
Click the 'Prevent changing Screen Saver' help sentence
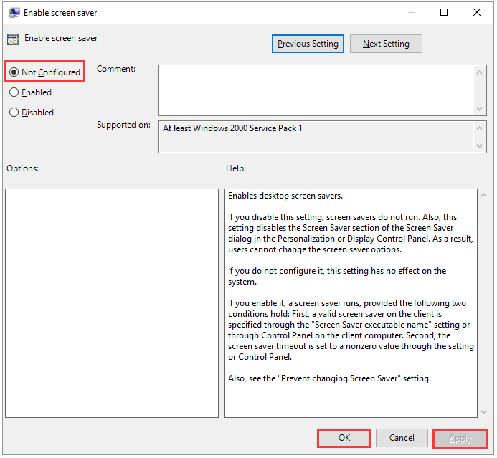[x=329, y=378]
